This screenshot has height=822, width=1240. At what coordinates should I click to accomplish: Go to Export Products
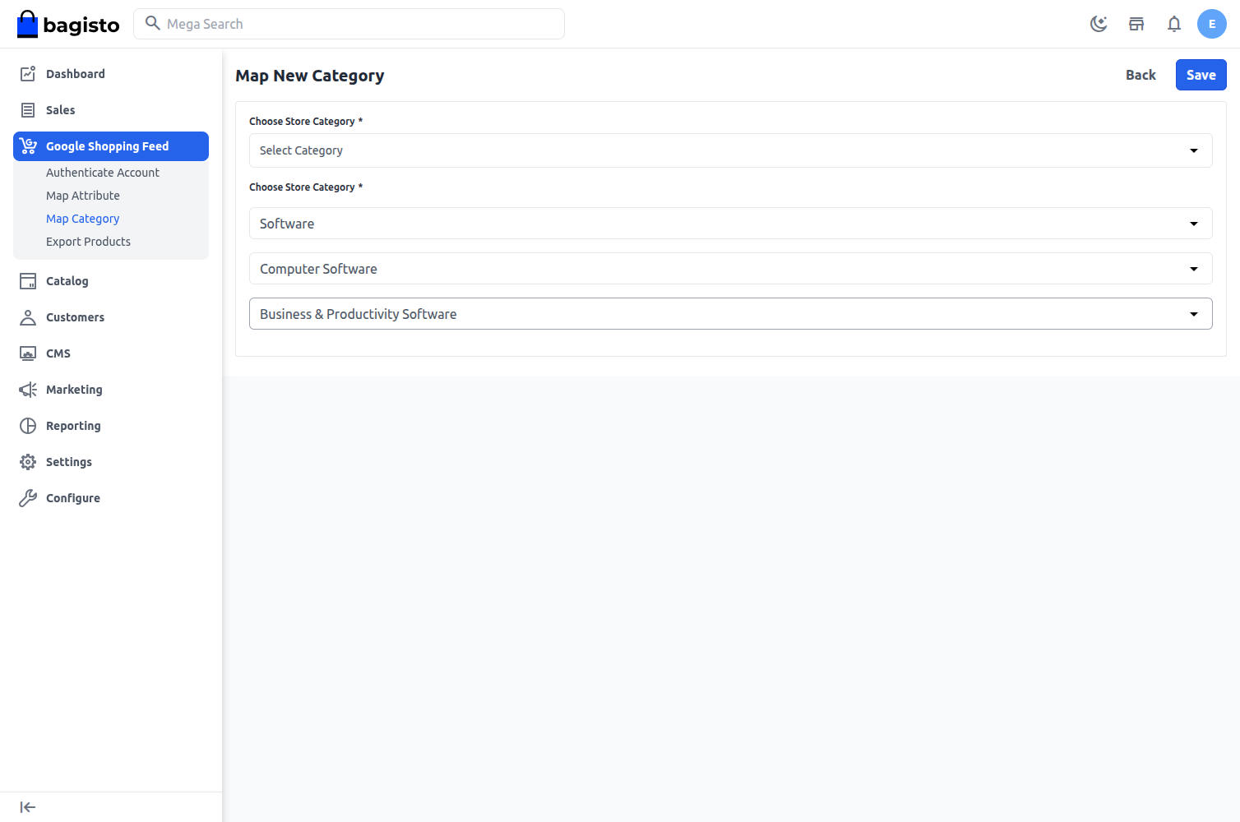pos(88,241)
